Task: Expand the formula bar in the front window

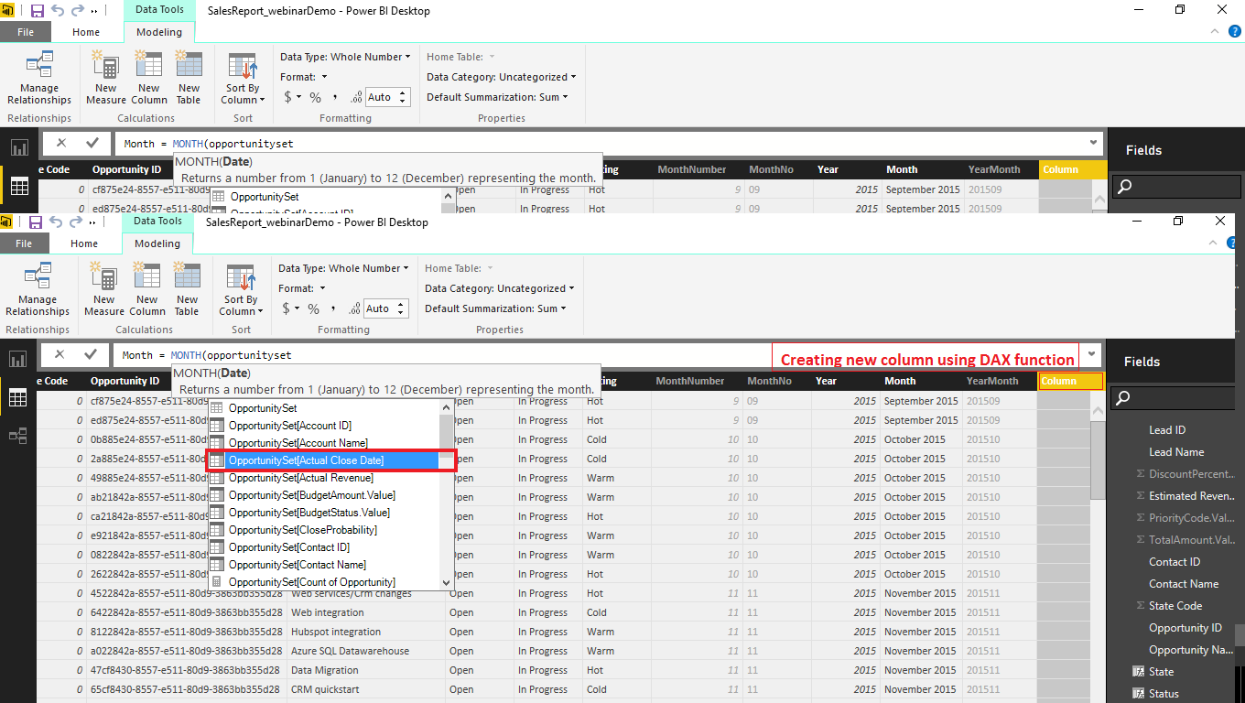Action: click(1092, 354)
